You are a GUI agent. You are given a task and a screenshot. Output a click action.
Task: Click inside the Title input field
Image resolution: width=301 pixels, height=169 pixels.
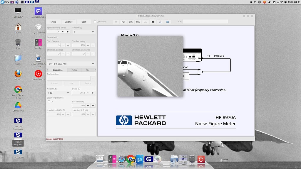205,21
